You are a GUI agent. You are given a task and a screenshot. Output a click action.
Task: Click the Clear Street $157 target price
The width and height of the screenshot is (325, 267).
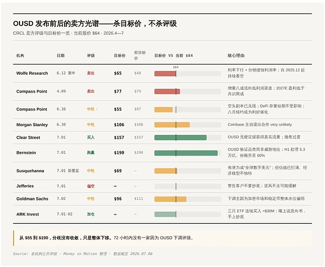pos(119,138)
